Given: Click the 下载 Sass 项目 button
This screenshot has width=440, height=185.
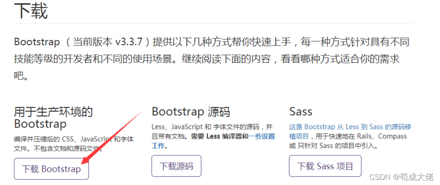Looking at the screenshot, I should (x=325, y=166).
